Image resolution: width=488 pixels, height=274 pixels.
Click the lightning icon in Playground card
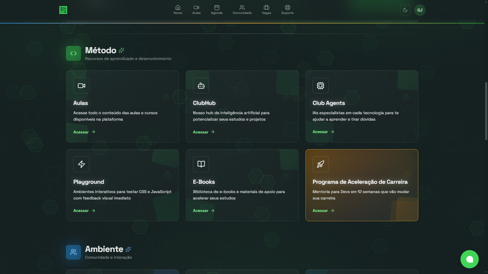(81, 164)
